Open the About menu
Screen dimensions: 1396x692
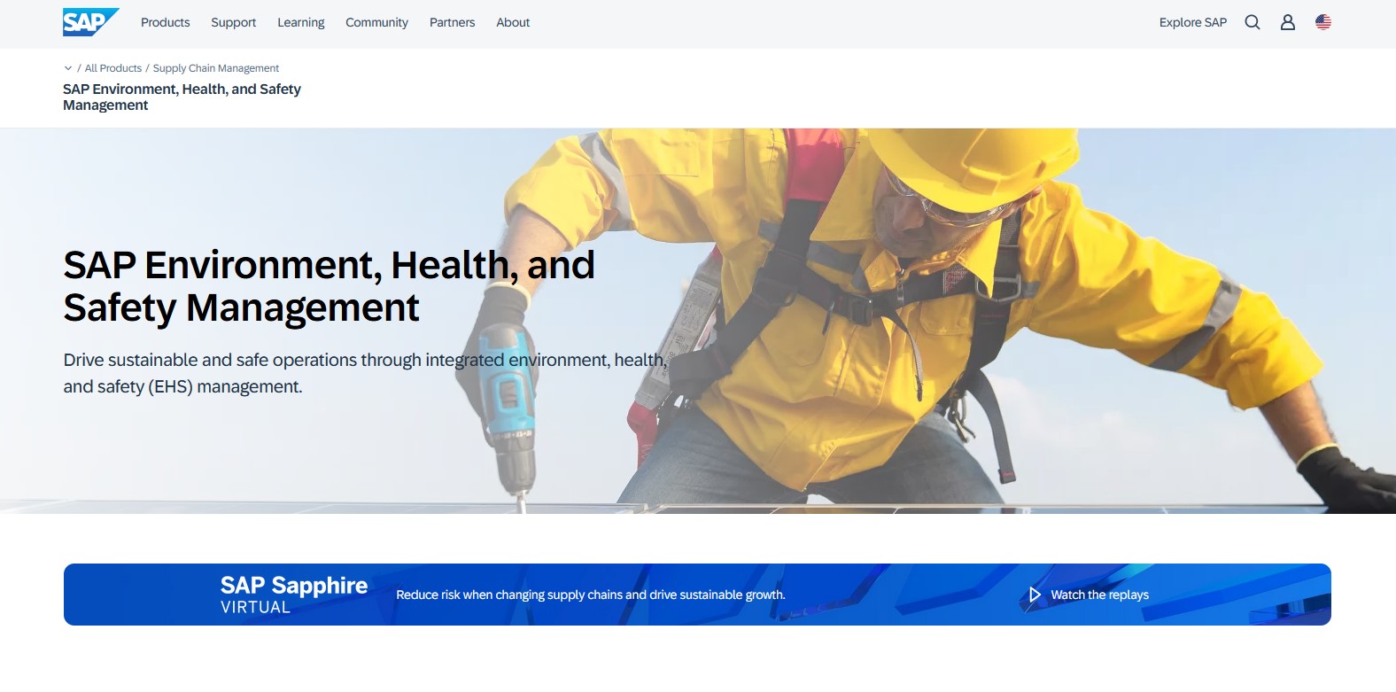coord(513,22)
